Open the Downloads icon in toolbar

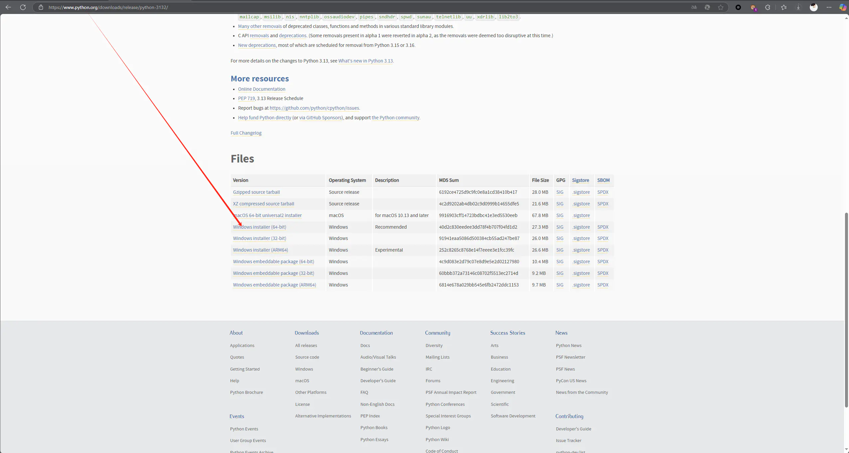pyautogui.click(x=798, y=7)
